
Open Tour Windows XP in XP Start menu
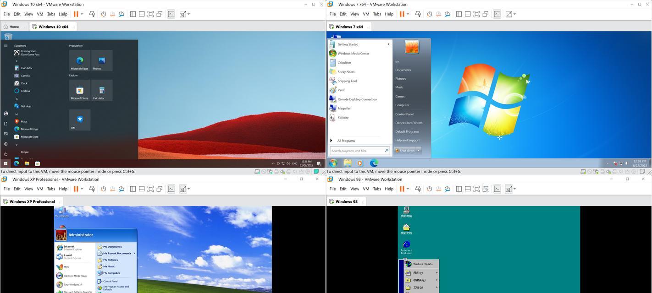73,284
